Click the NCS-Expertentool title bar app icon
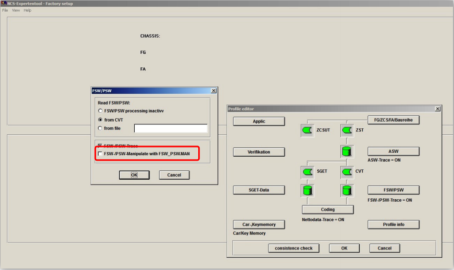The height and width of the screenshot is (270, 454). tap(3, 3)
